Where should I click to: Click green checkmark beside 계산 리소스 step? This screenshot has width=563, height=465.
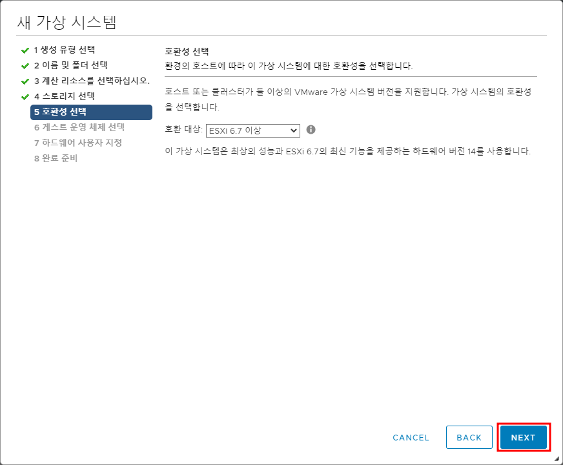(x=25, y=81)
